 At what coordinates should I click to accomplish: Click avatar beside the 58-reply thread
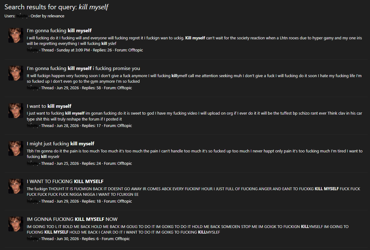[x=16, y=73]
